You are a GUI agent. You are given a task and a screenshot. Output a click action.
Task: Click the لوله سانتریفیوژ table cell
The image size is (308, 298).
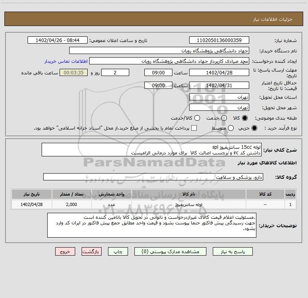coord(188,204)
